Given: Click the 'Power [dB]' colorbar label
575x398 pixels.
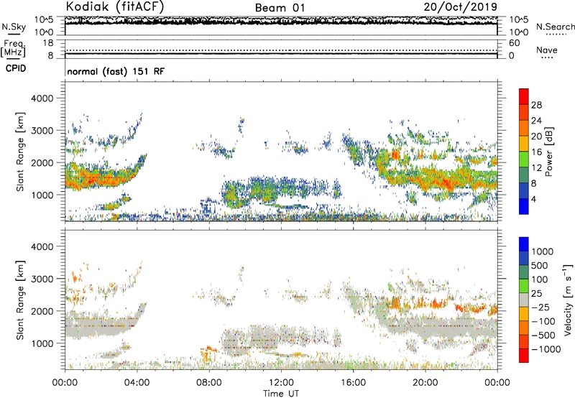Looking at the screenshot, I should [549, 152].
